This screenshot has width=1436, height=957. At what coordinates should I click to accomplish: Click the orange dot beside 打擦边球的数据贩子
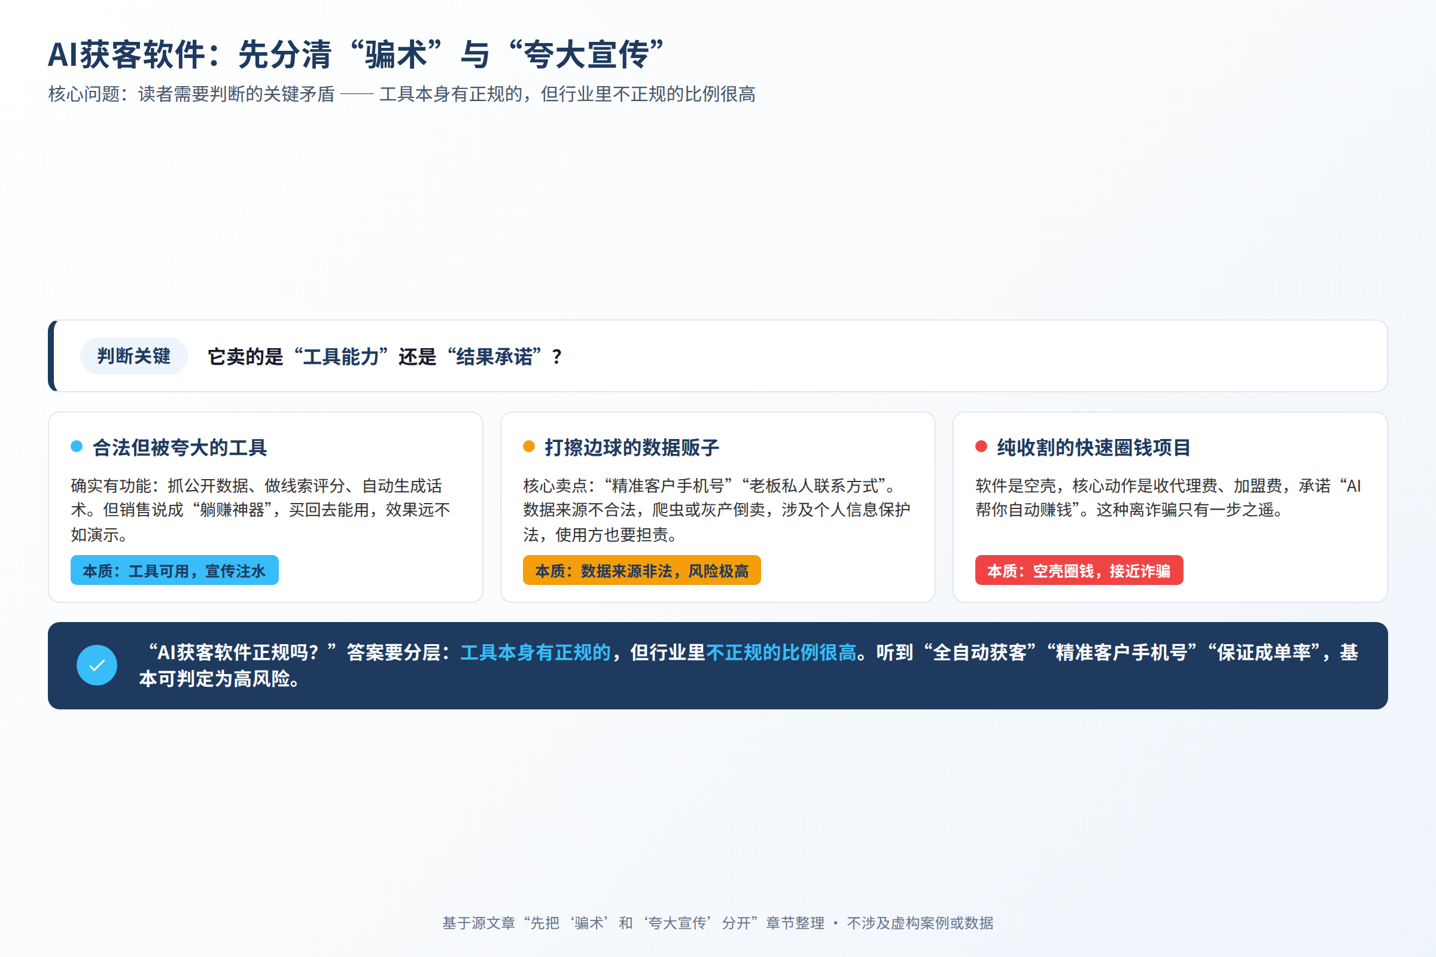coord(529,446)
